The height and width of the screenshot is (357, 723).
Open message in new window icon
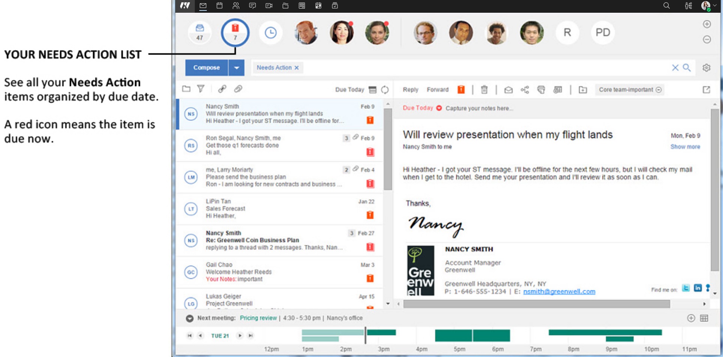click(707, 90)
